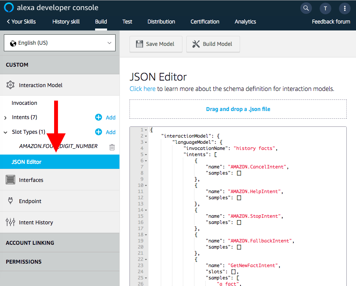The image size is (356, 286).
Task: Collapse the Slot Types (1) section
Action: point(5,132)
